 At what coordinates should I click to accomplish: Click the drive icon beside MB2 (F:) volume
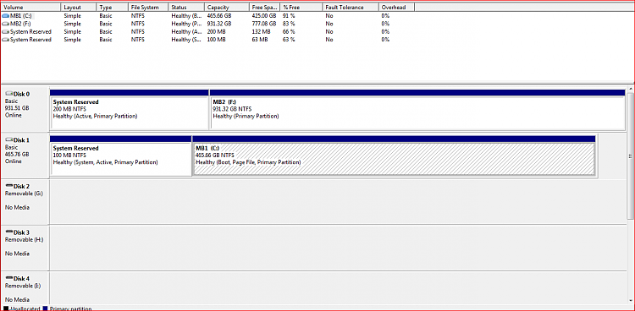pos(5,24)
